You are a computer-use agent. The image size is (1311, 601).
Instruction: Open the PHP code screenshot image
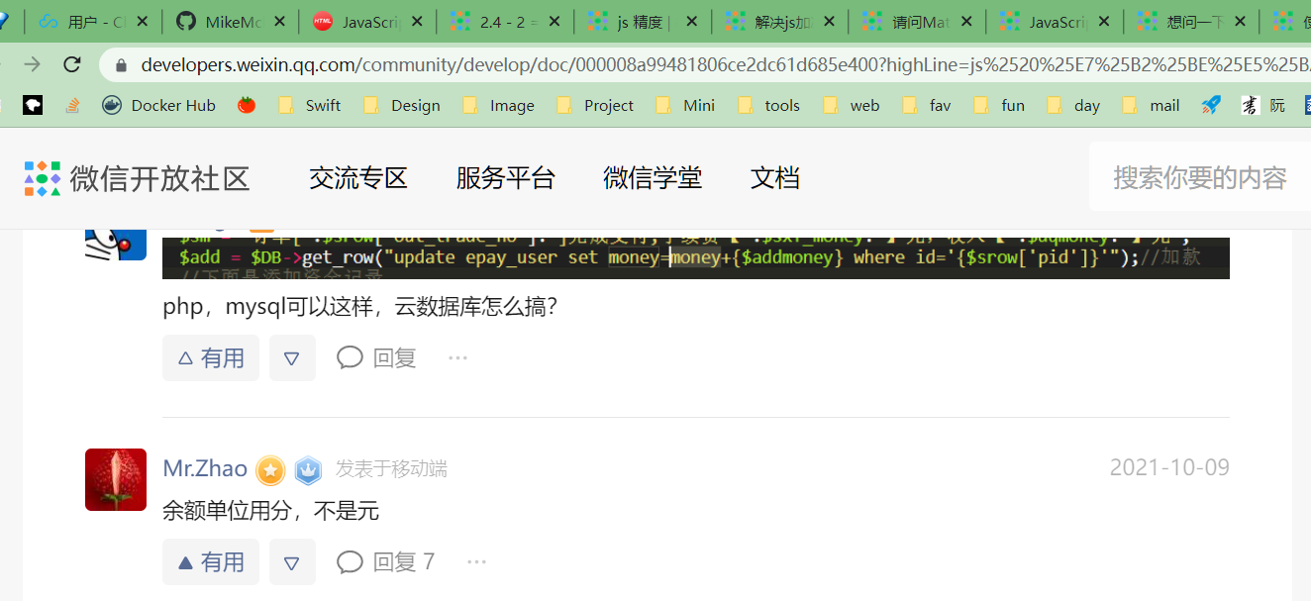click(696, 257)
